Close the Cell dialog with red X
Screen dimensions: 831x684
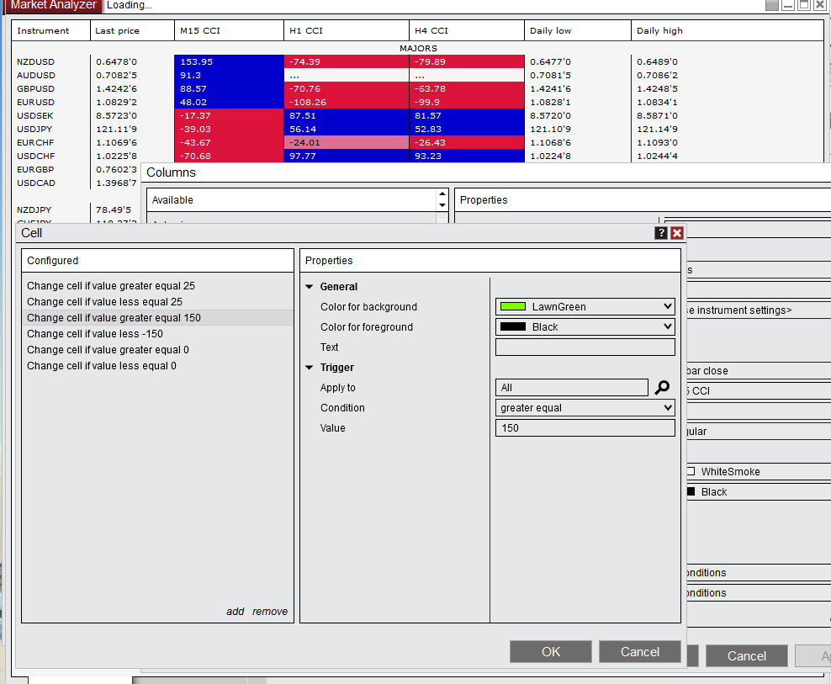[677, 233]
